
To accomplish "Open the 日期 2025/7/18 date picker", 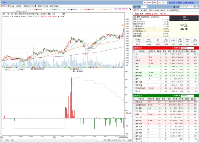I will (x=187, y=7).
